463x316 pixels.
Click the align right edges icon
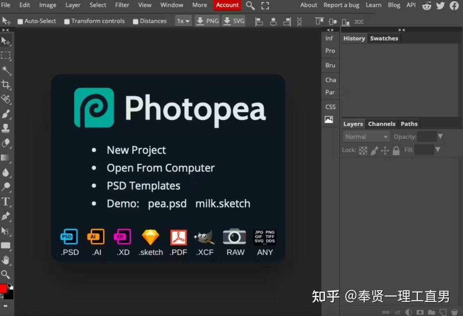click(x=287, y=21)
